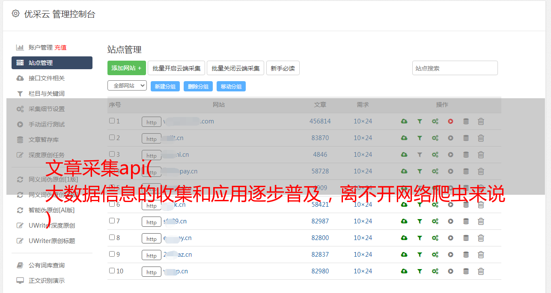Click the play icon in row 9

pos(450,255)
